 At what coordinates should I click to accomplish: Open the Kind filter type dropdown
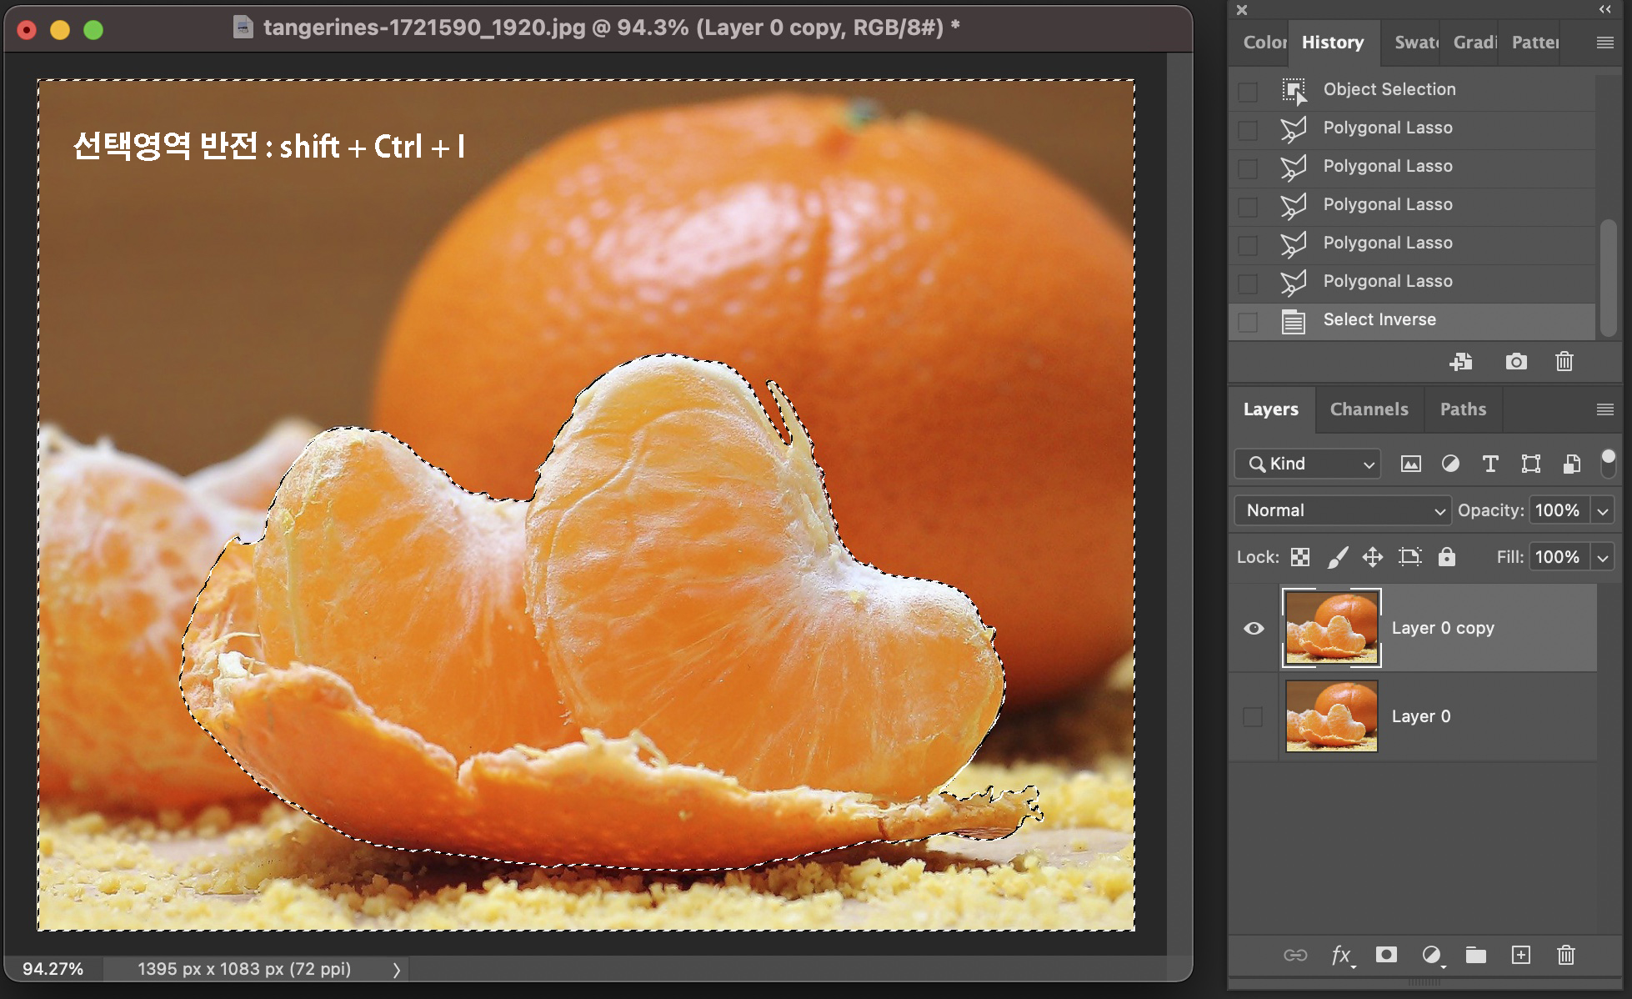coord(1307,464)
